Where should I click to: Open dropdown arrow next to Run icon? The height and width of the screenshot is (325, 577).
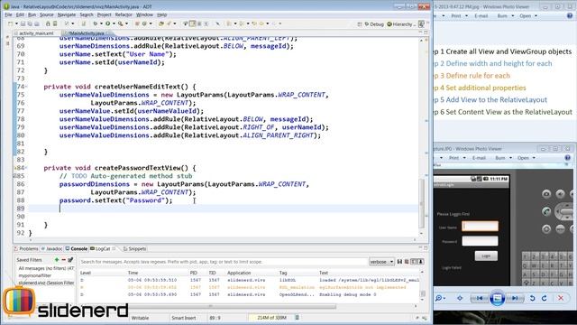pyautogui.click(x=114, y=24)
